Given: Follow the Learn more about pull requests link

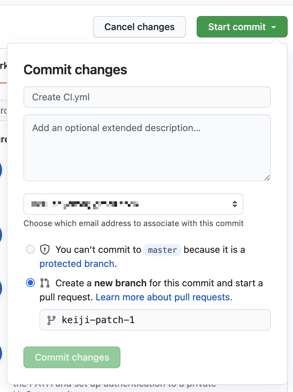Looking at the screenshot, I should (164, 297).
